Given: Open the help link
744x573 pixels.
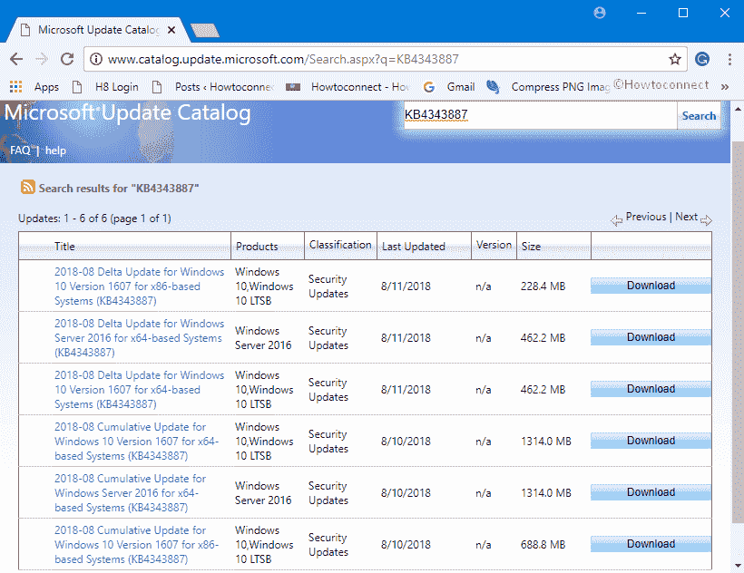Looking at the screenshot, I should click(x=55, y=151).
